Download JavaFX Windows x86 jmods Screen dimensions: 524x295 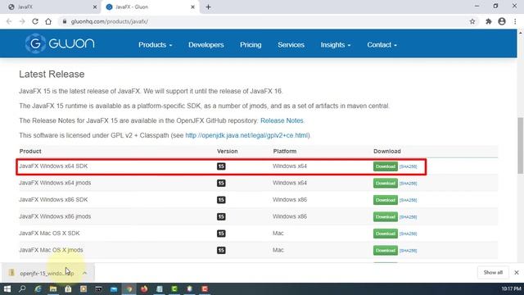(386, 216)
